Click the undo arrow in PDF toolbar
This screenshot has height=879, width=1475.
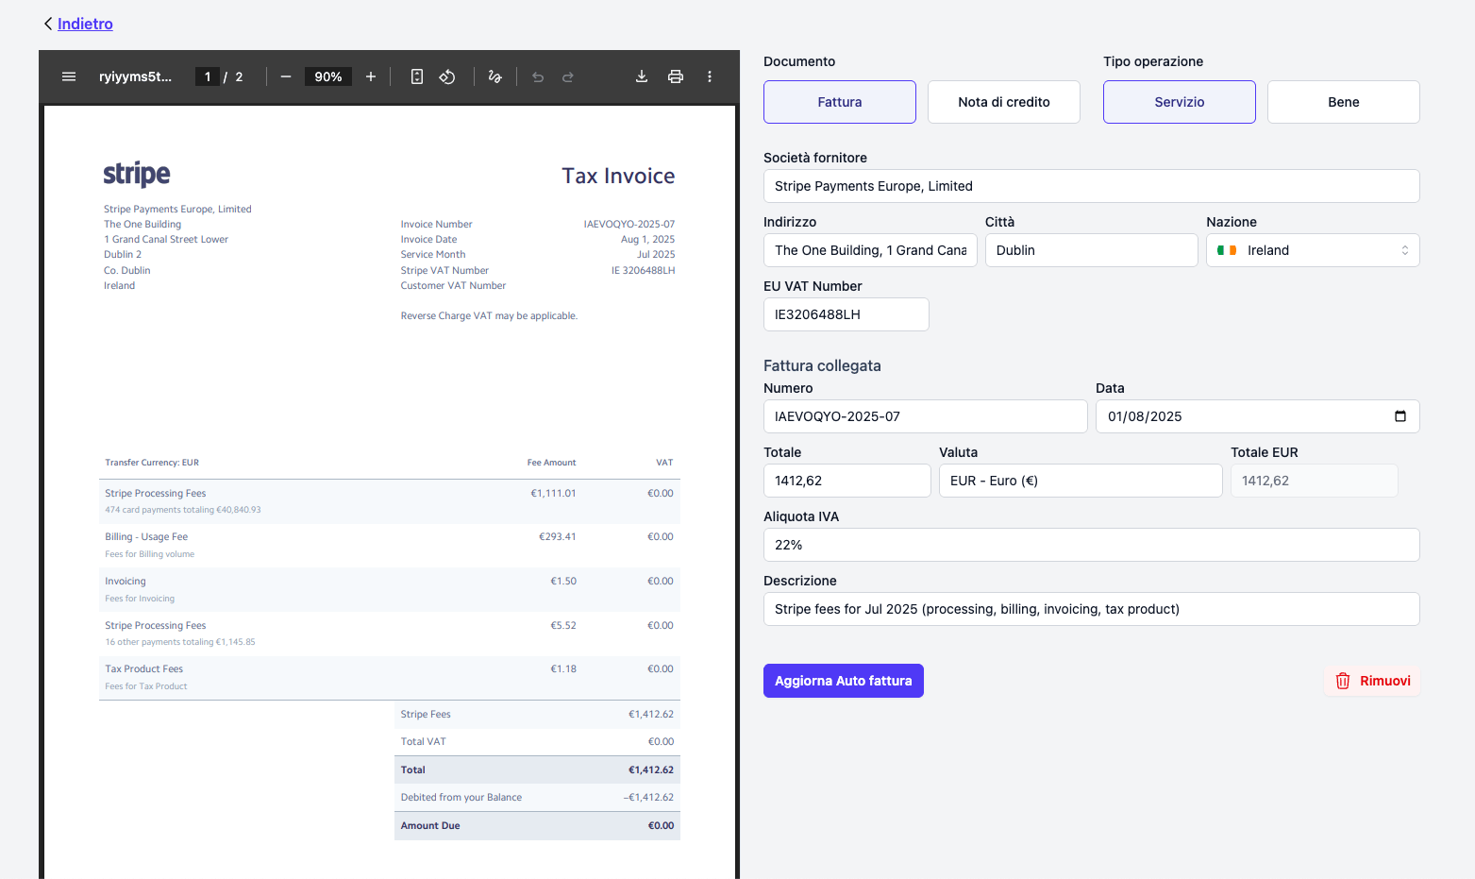538,76
